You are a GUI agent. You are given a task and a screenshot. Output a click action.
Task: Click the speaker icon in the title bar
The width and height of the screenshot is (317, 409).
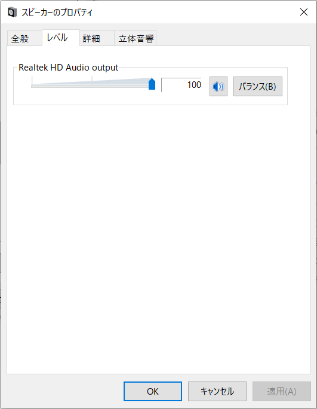13,13
